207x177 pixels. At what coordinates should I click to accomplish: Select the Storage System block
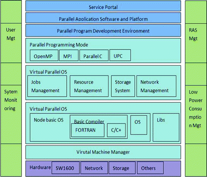pyautogui.click(x=123, y=86)
